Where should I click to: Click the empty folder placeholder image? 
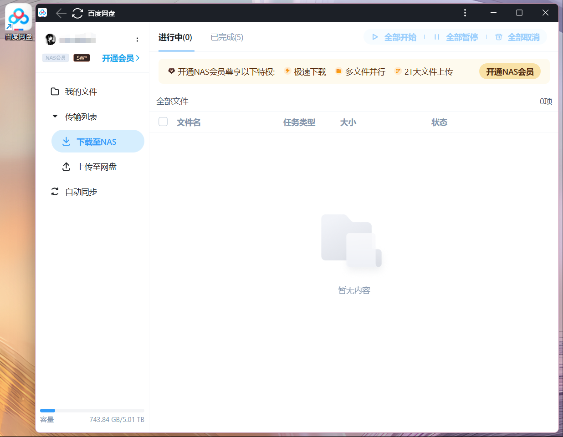point(352,241)
